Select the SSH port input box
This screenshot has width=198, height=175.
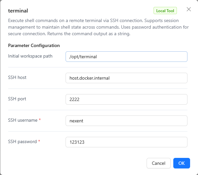127,99
